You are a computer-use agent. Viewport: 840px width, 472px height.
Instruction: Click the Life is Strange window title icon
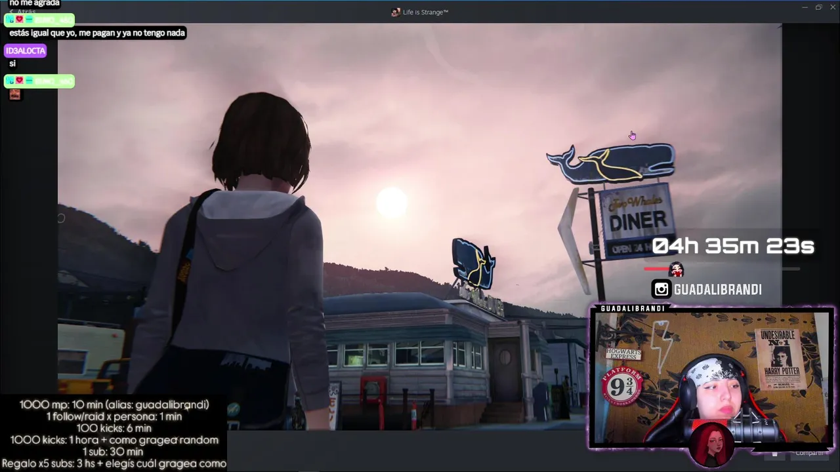pyautogui.click(x=395, y=12)
